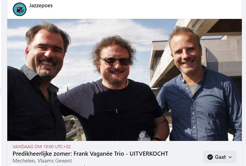Click the water bottle in the photo
The width and height of the screenshot is (246, 166).
(x=144, y=136)
